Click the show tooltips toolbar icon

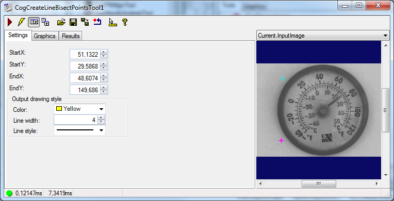tap(112, 22)
